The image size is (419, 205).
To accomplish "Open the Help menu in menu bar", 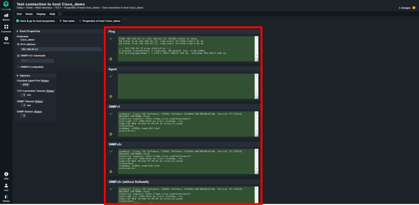I will (52, 14).
